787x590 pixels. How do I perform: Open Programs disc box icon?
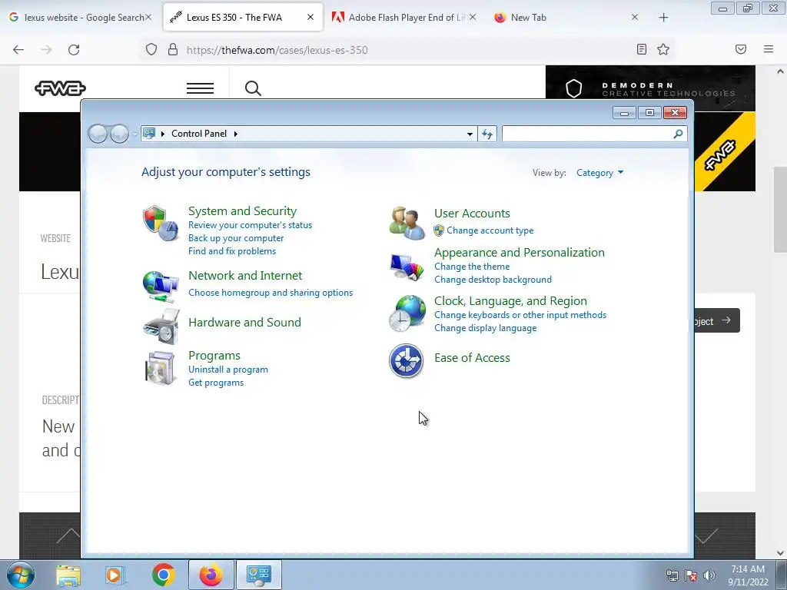pyautogui.click(x=161, y=368)
